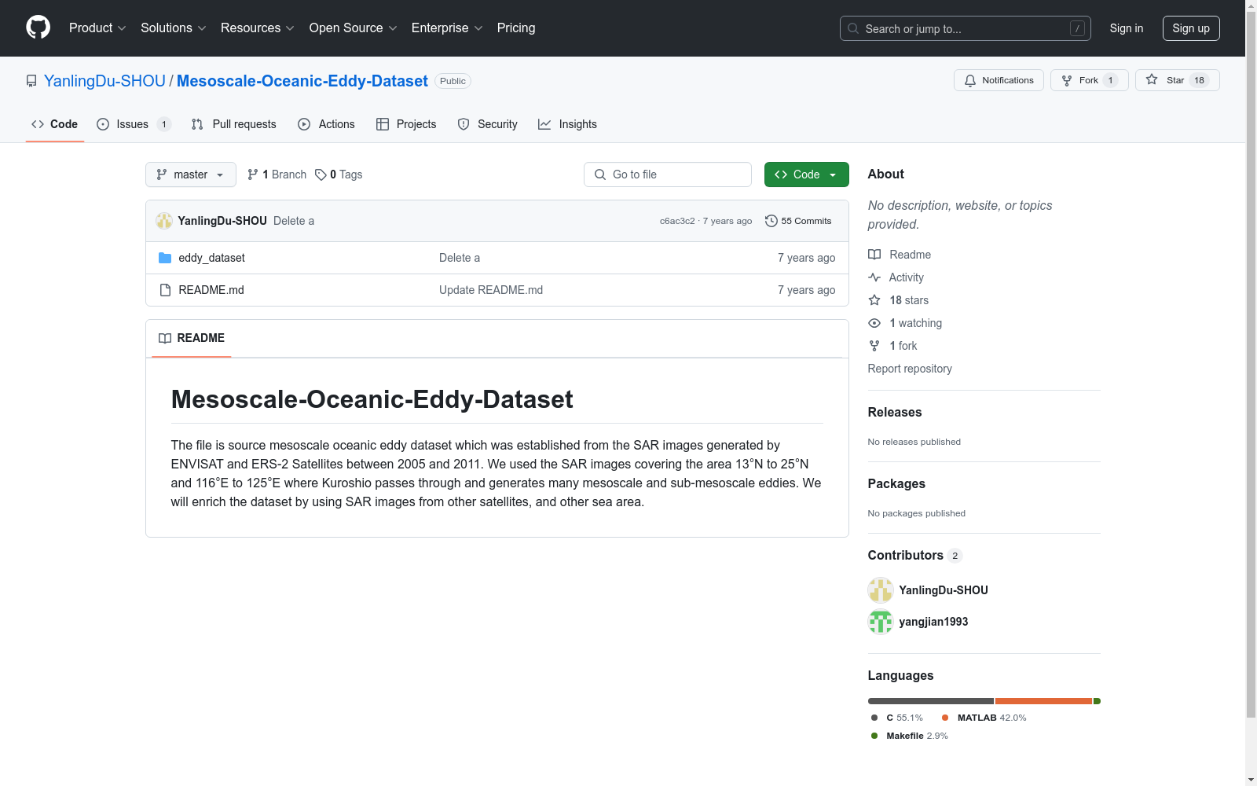The image size is (1257, 786).
Task: Open the Security tab
Action: click(x=488, y=124)
